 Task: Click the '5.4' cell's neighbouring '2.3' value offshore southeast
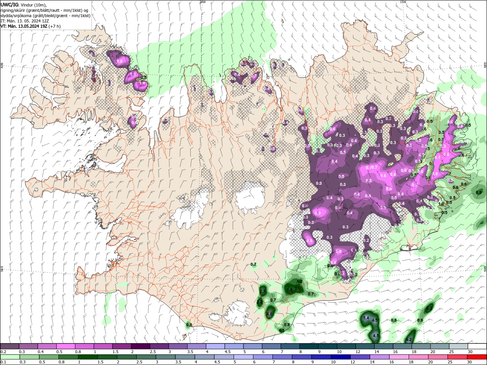click(429, 308)
